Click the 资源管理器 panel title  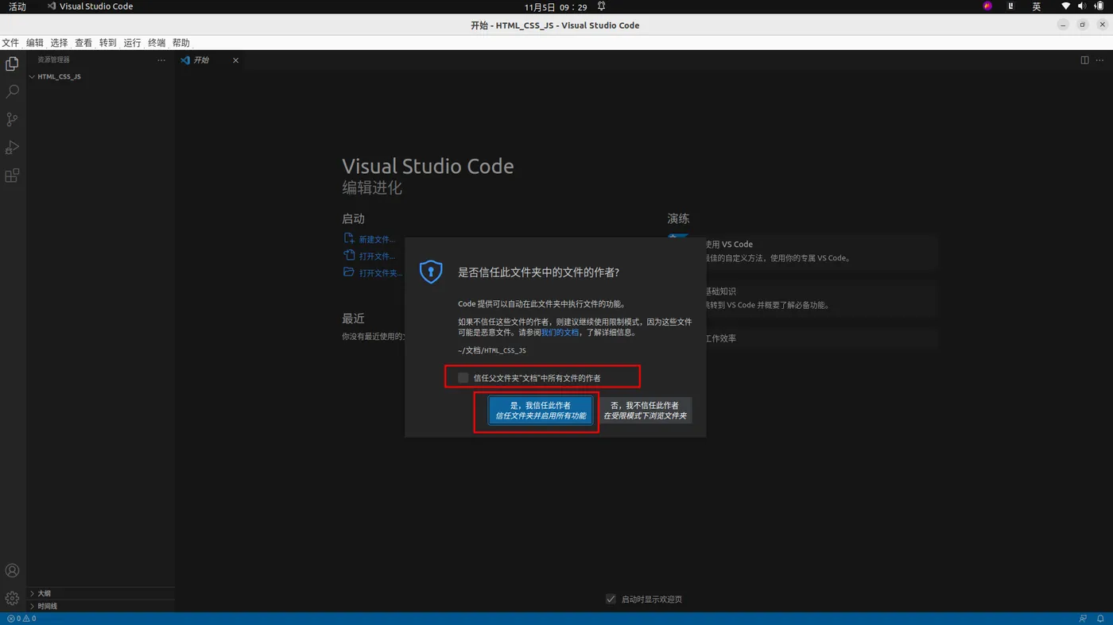(53, 60)
